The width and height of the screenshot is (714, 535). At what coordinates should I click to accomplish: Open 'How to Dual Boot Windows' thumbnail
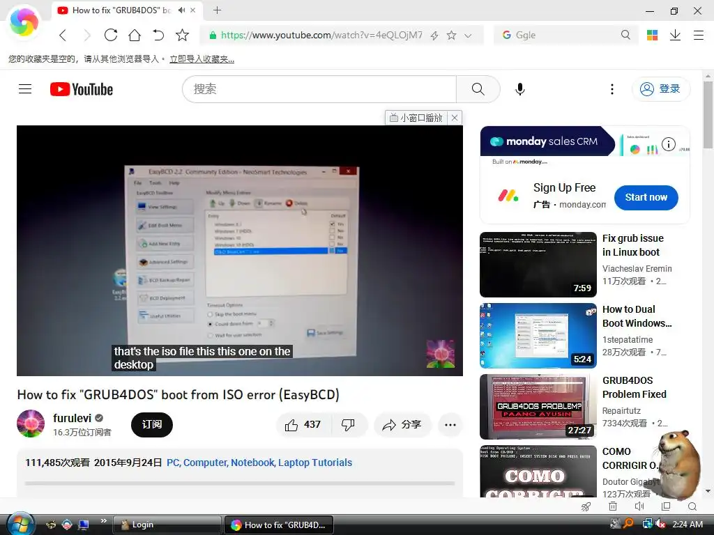click(x=538, y=336)
